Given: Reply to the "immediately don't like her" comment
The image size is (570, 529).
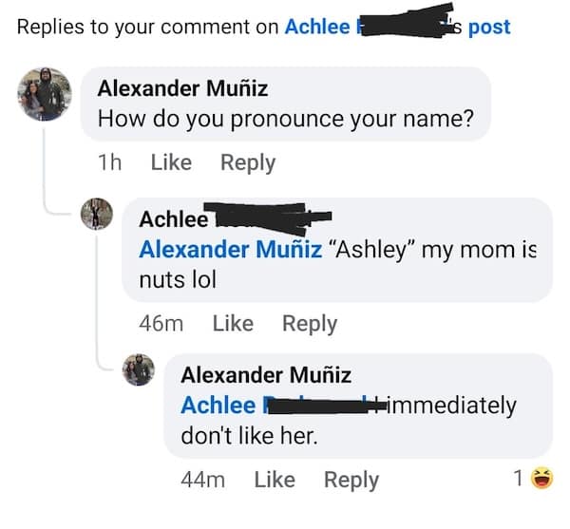Looking at the screenshot, I should click(351, 480).
